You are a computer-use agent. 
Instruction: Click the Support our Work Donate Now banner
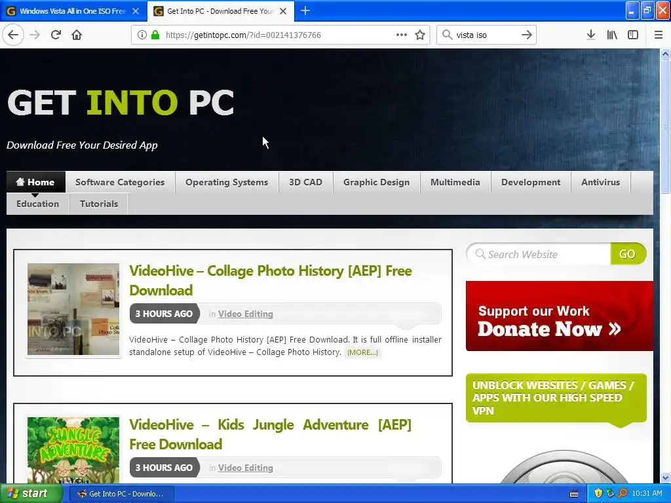point(560,316)
